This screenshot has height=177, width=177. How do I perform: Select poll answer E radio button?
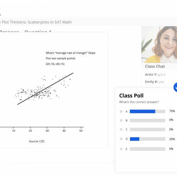pyautogui.click(x=121, y=149)
